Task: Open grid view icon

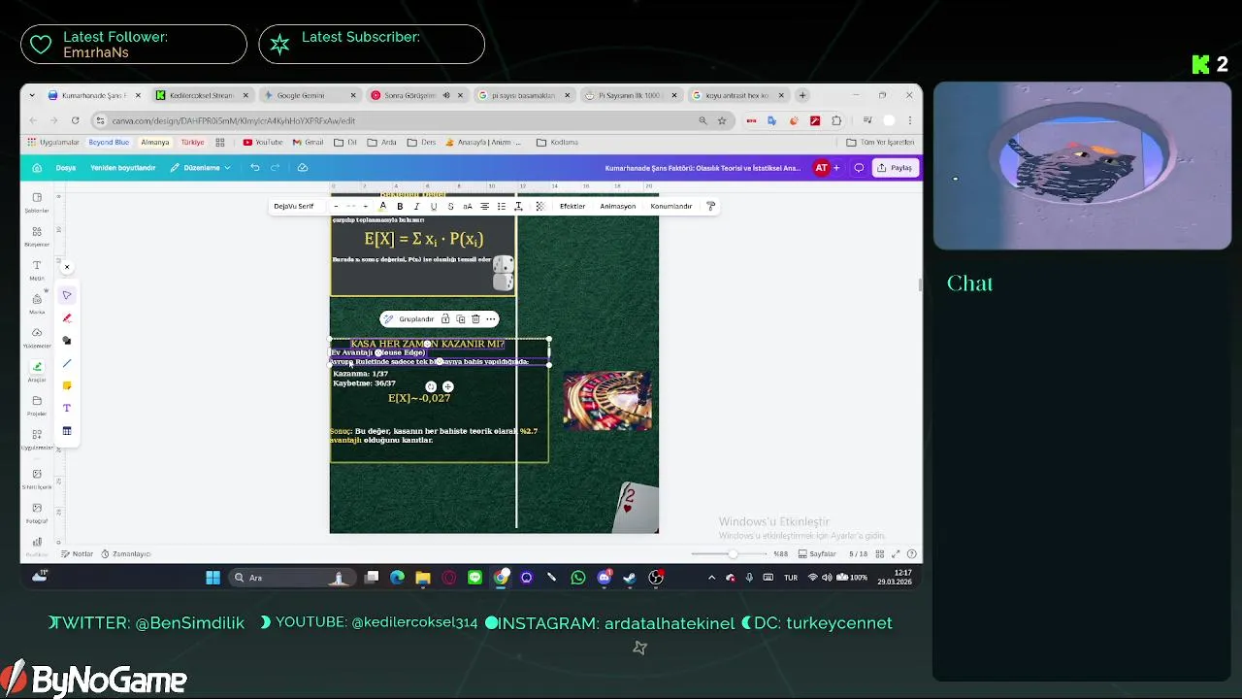Action: 879,553
